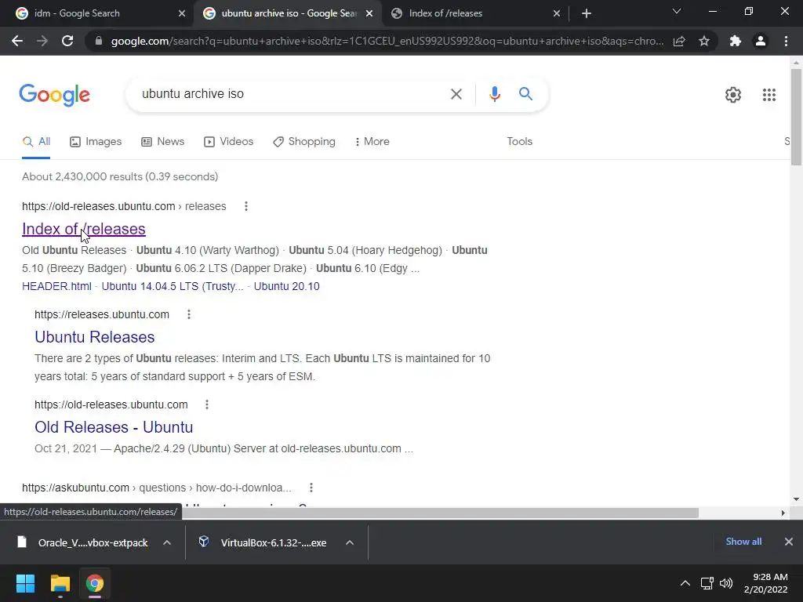Screen dimensions: 803x602
Task: Open the Old Releases - Ubuntu result
Action: tap(114, 427)
